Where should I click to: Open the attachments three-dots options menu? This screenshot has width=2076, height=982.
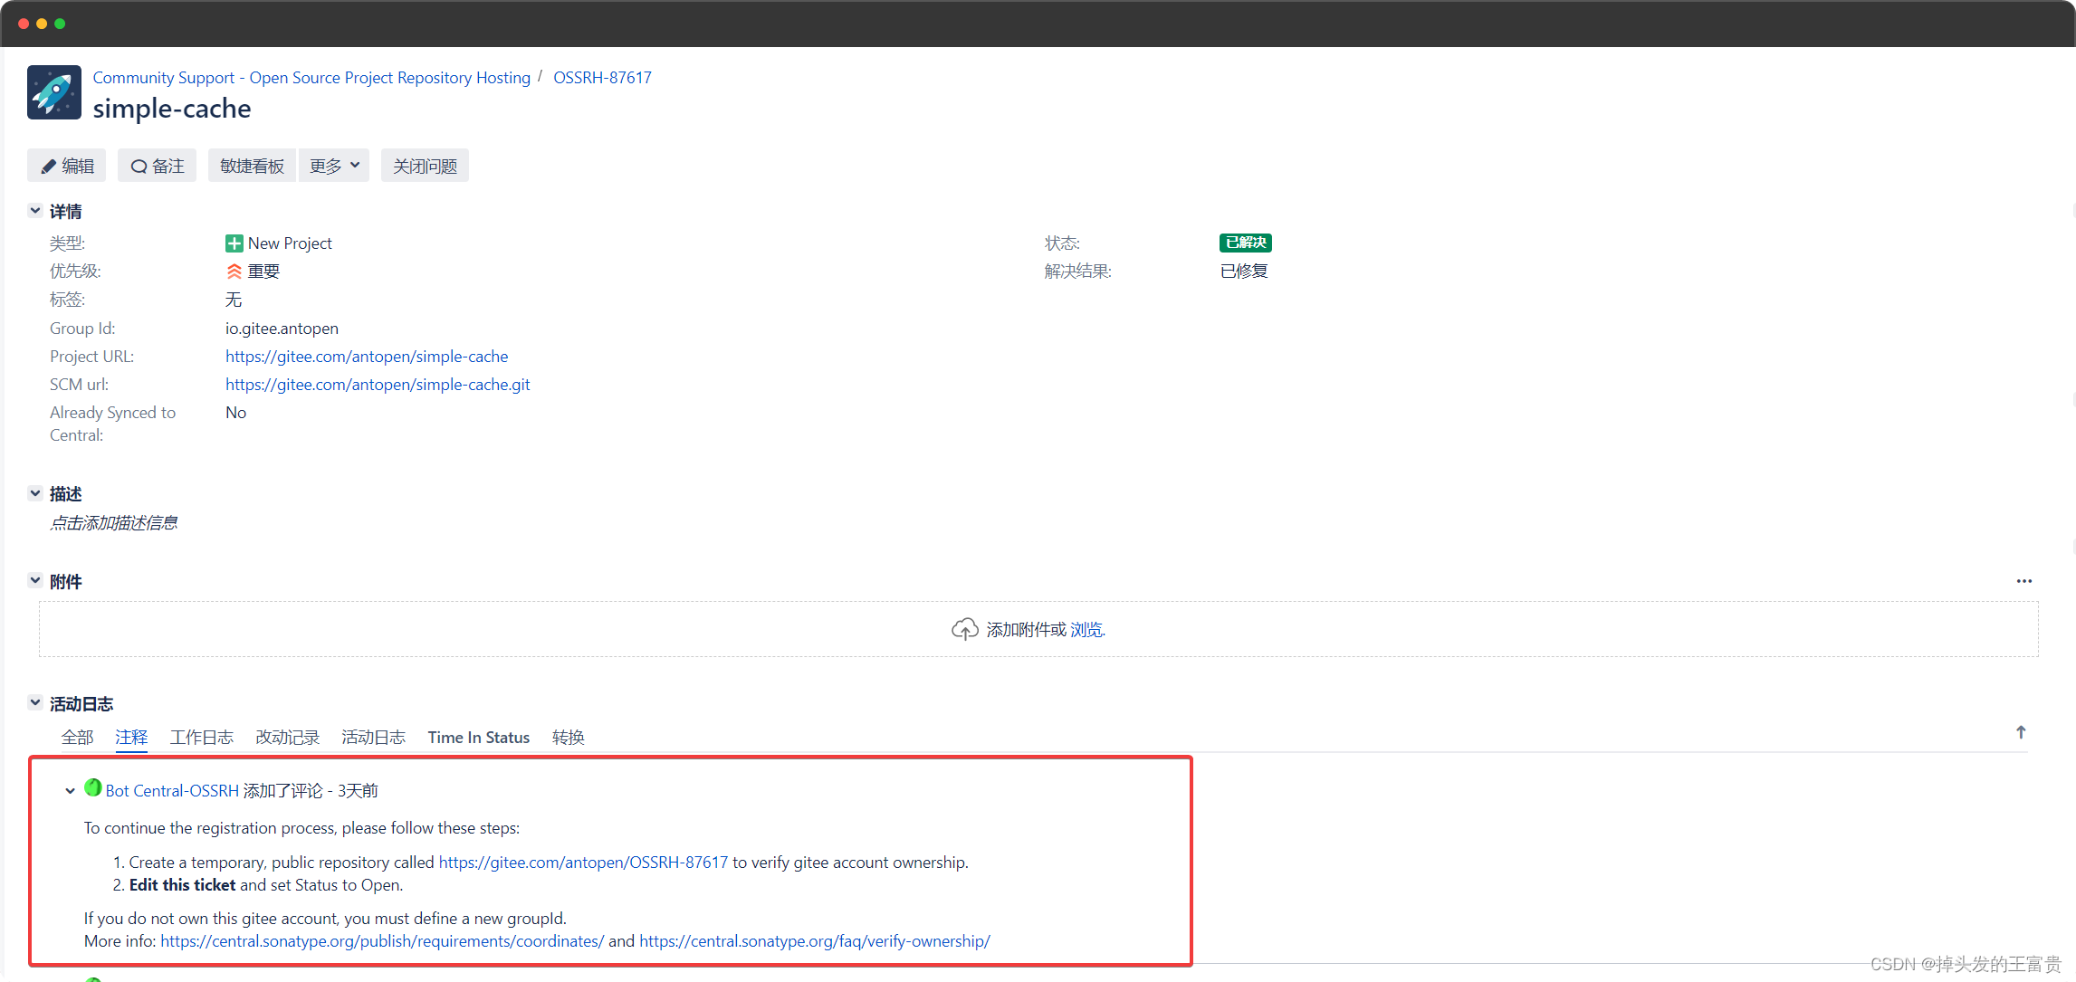coord(2024,581)
